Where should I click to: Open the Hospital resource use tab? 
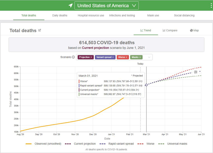(91, 15)
